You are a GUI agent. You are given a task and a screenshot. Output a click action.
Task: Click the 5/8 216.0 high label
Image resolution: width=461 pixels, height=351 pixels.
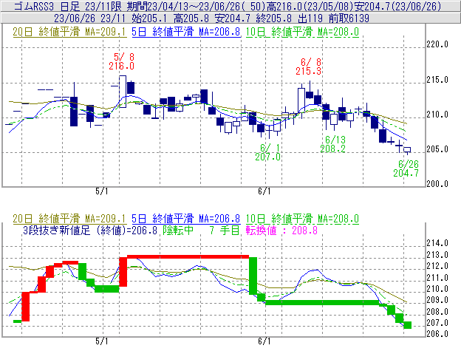coord(121,61)
